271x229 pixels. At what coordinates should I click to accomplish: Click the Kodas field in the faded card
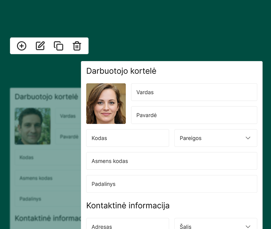click(46, 157)
